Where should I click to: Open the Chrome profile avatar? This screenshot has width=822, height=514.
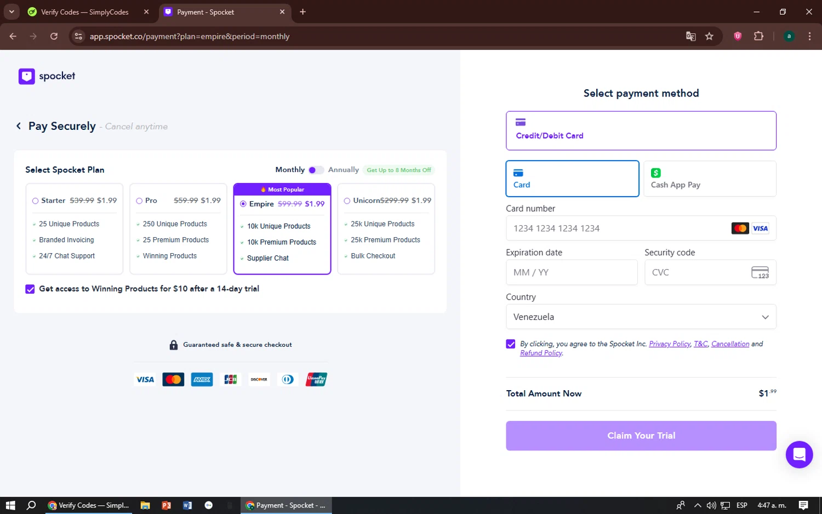pyautogui.click(x=789, y=36)
